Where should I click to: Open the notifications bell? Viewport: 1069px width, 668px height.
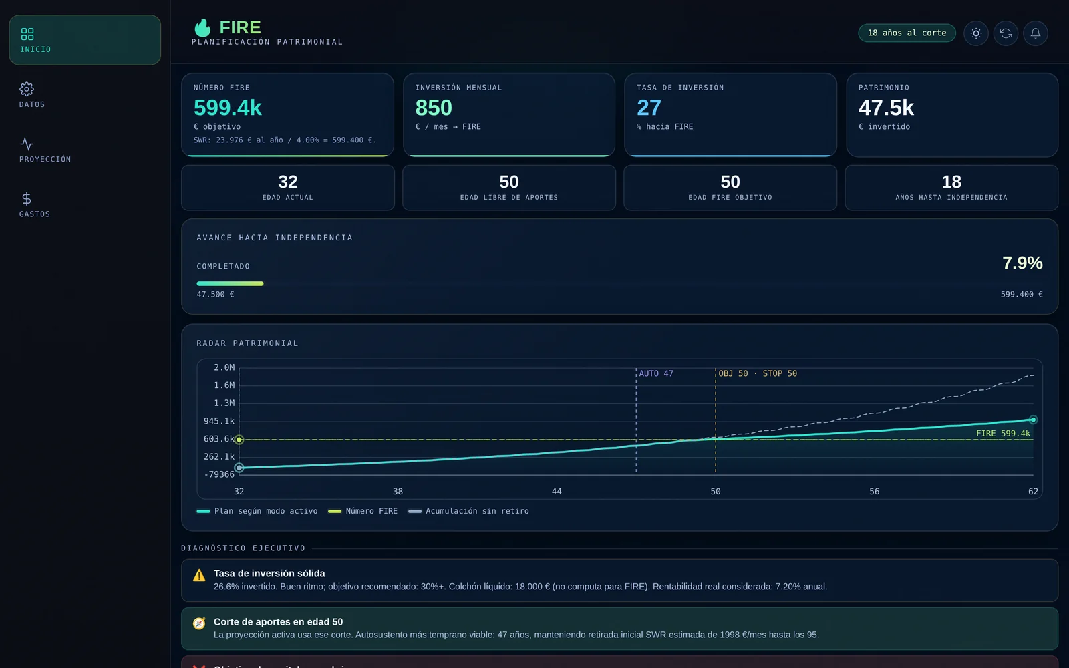(x=1035, y=33)
